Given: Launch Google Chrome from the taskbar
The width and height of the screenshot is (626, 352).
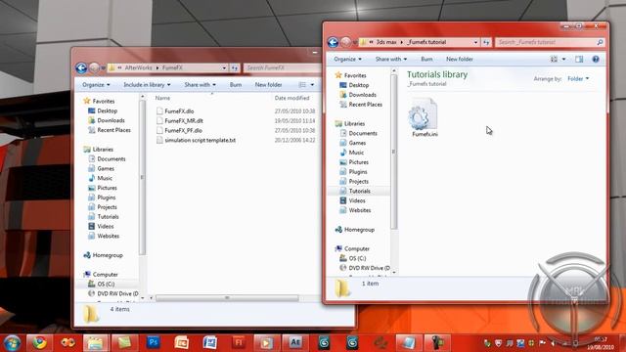Looking at the screenshot, I should tap(39, 343).
